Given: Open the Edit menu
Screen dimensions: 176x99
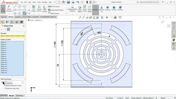Looking at the screenshot, I should click(x=26, y=2).
